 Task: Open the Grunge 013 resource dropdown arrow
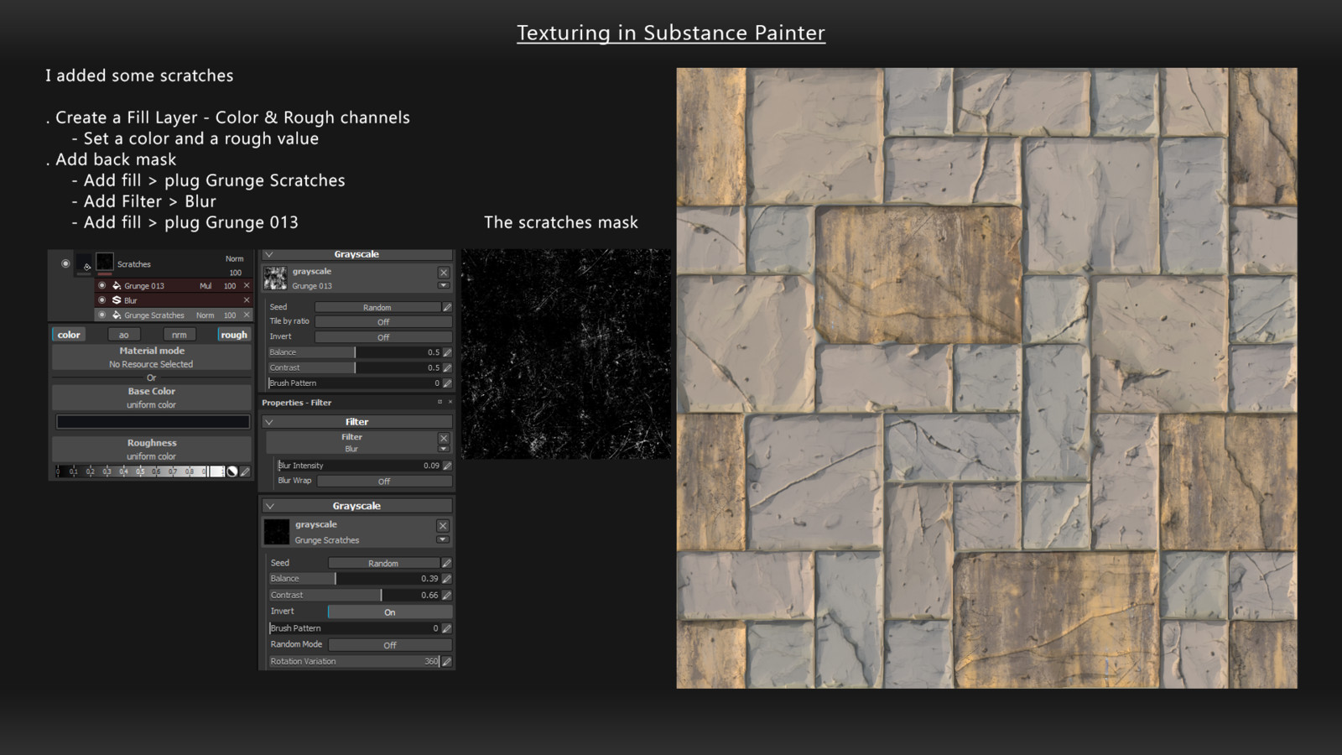pyautogui.click(x=444, y=285)
